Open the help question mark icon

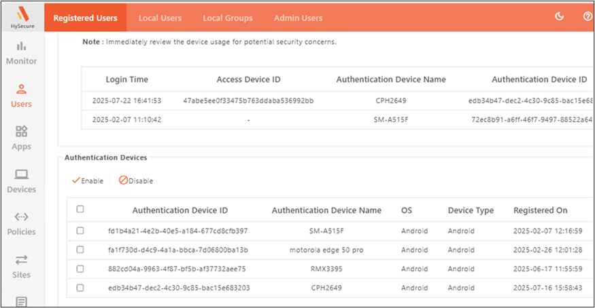[588, 17]
